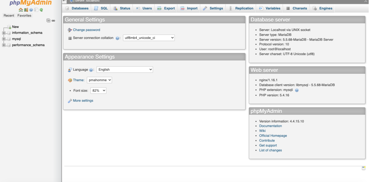The height and width of the screenshot is (182, 372).
Task: Click the documentation pages icon beside help
Action: pyautogui.click(x=36, y=10)
